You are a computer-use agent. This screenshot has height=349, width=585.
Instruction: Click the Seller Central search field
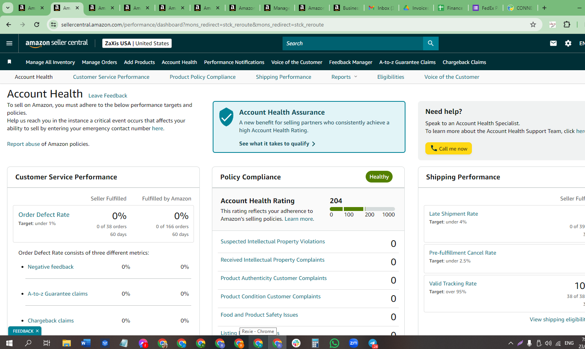tap(353, 43)
